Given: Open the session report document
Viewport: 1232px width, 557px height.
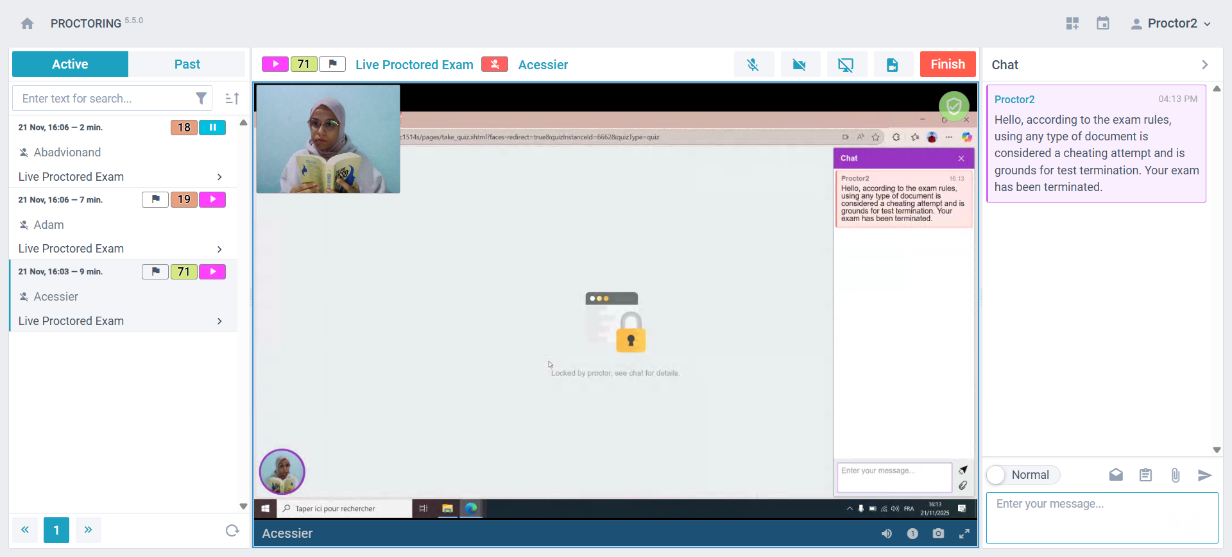Looking at the screenshot, I should click(892, 64).
